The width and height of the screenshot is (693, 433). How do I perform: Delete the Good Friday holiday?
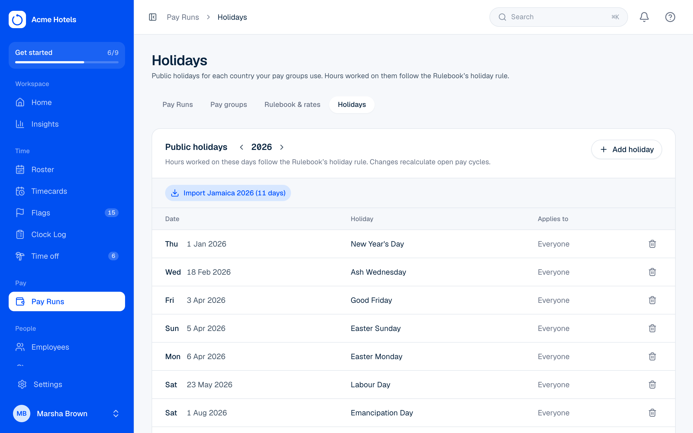pyautogui.click(x=652, y=300)
